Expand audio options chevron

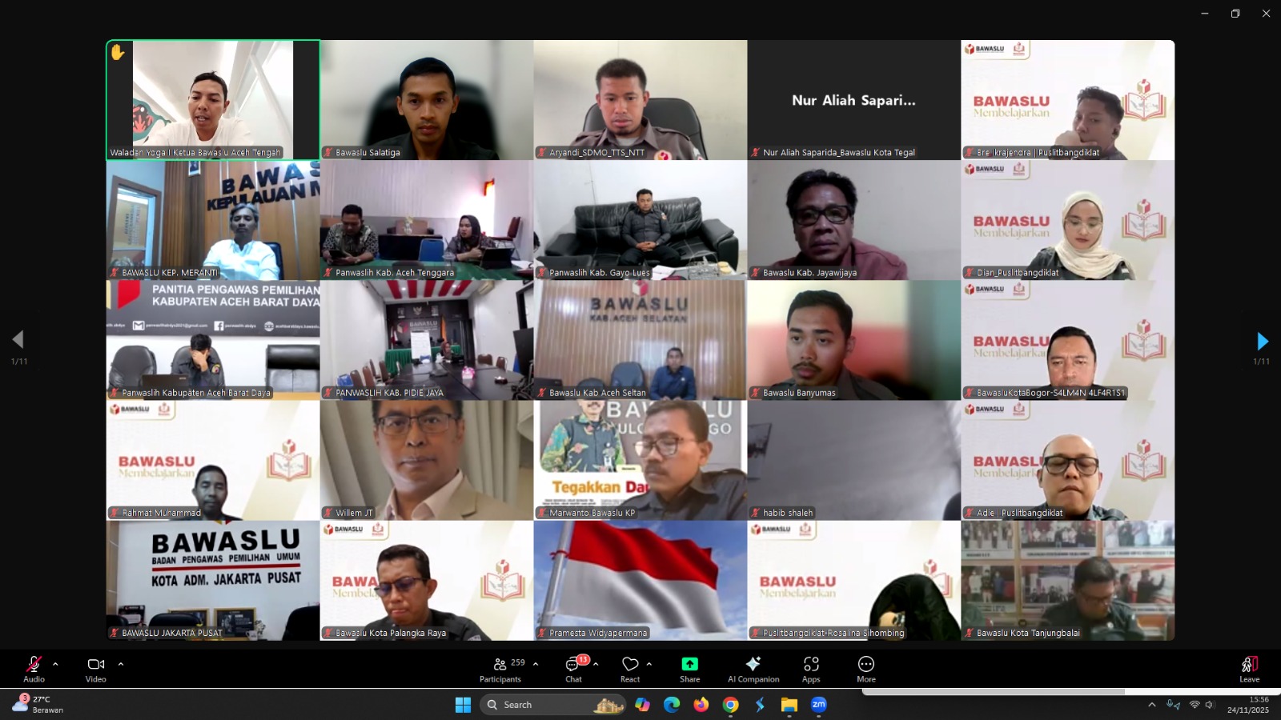point(55,664)
